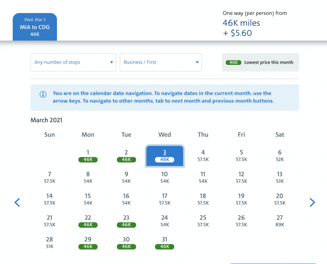Viewport: 327px width, 264px height.
Task: Select March 6 priced at 52K
Action: [x=280, y=156]
